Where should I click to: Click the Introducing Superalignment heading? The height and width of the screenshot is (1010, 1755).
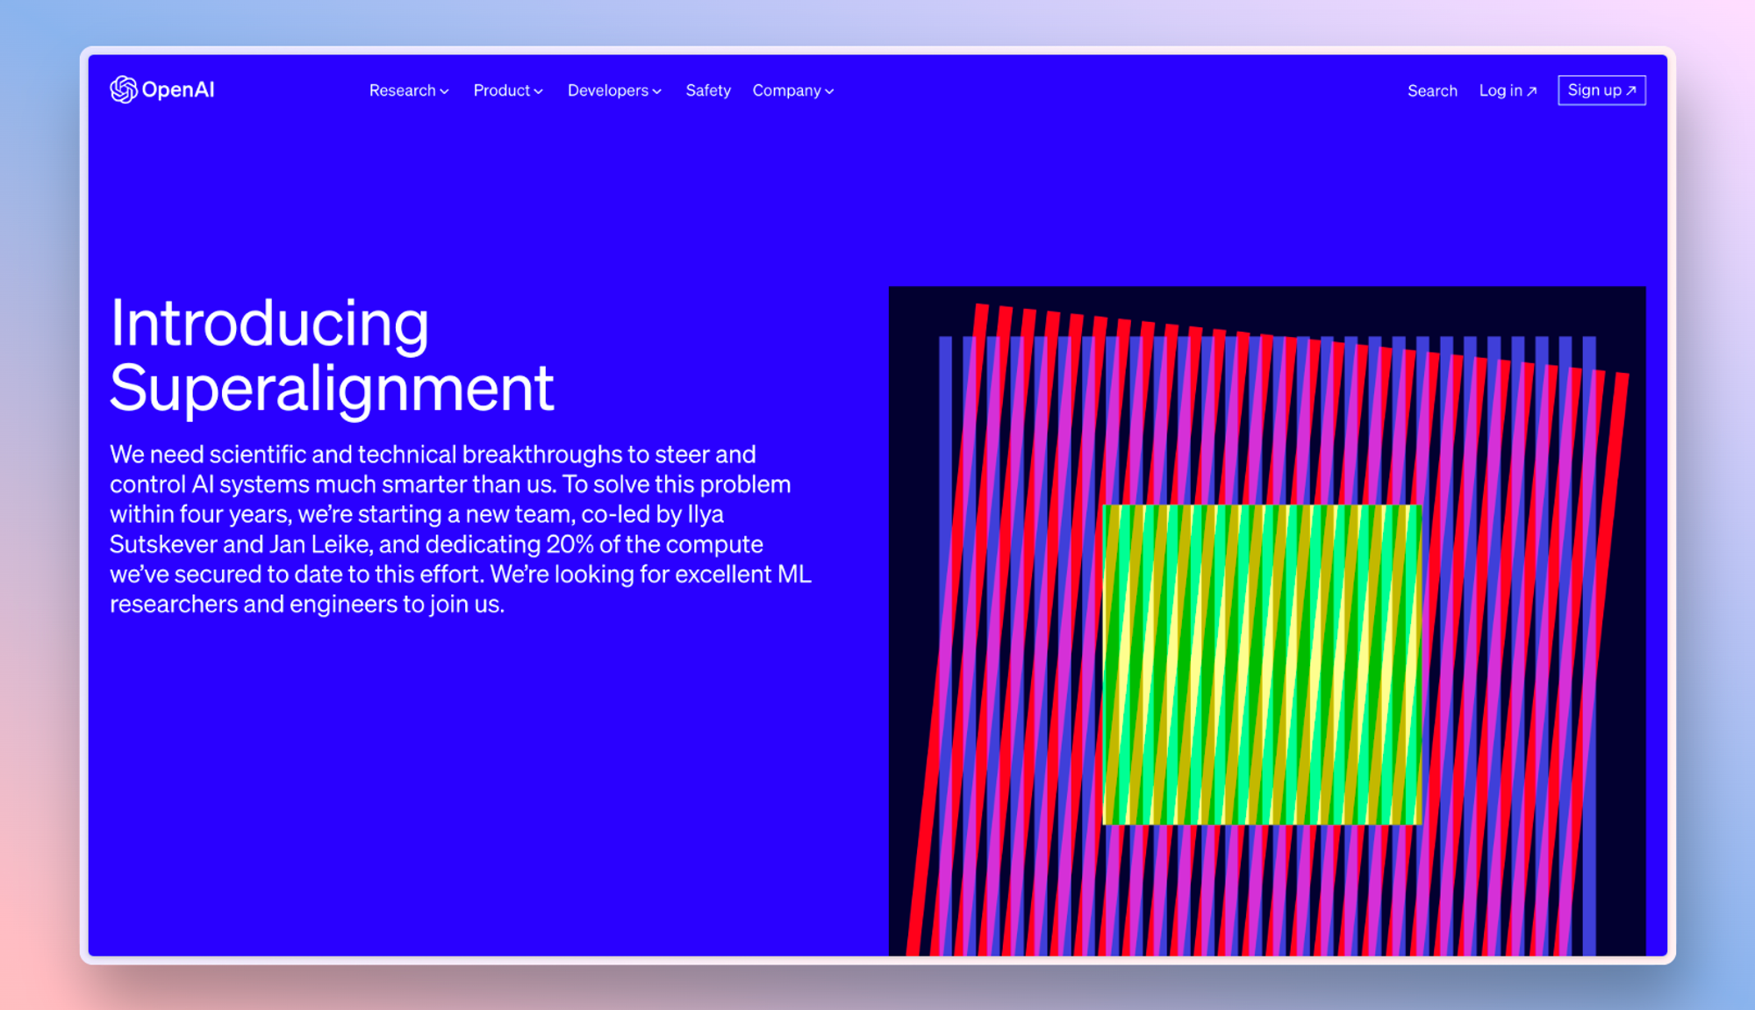pos(332,355)
